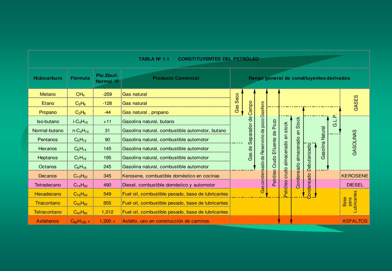Click the vertical 'G.L.P.' label
The height and width of the screenshot is (271, 392).
coord(335,120)
